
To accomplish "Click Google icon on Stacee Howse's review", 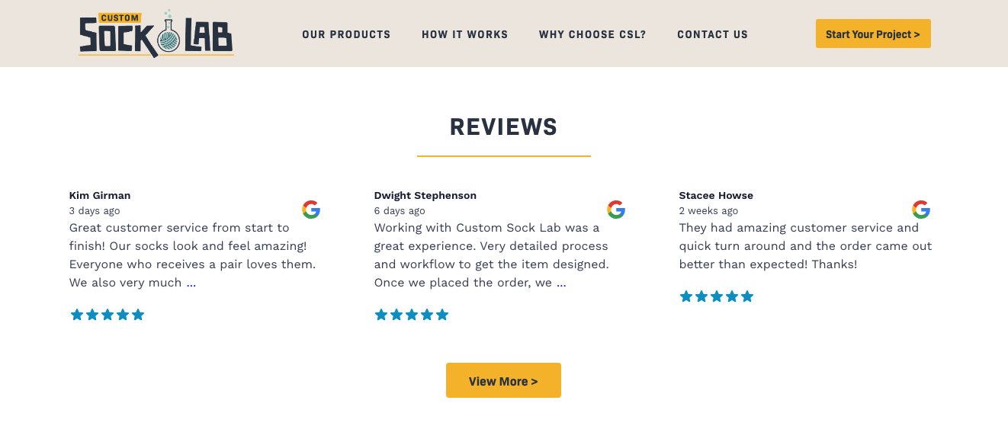I will tap(921, 210).
